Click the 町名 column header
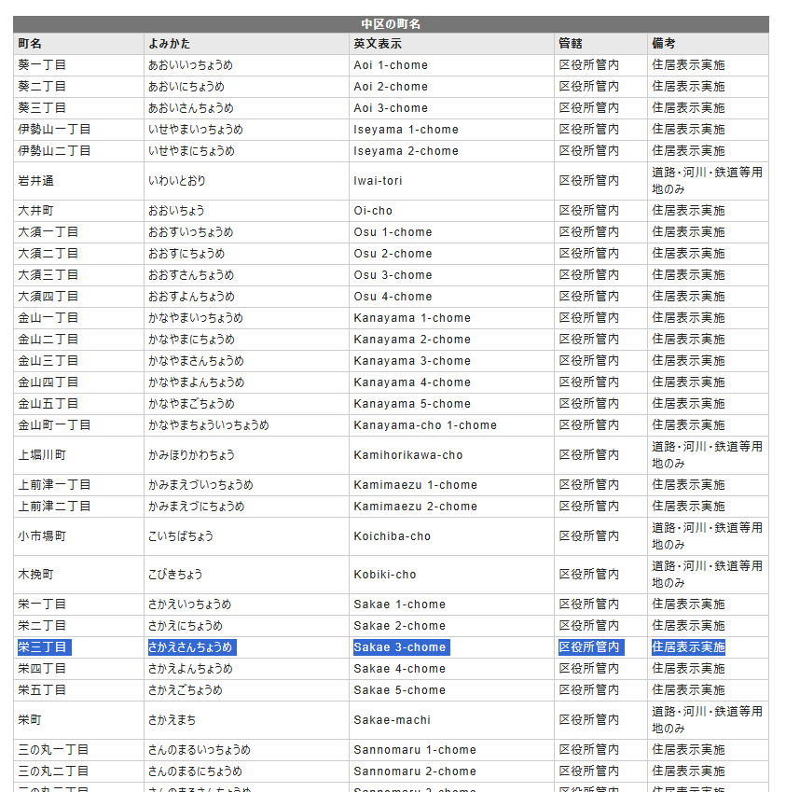The image size is (786, 792). pos(30,44)
